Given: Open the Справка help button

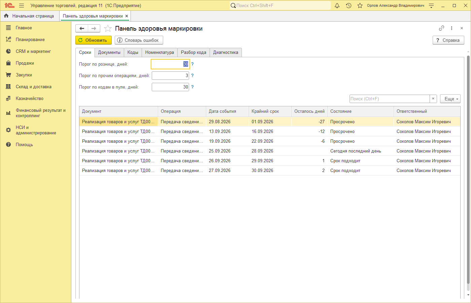Looking at the screenshot, I should [448, 40].
